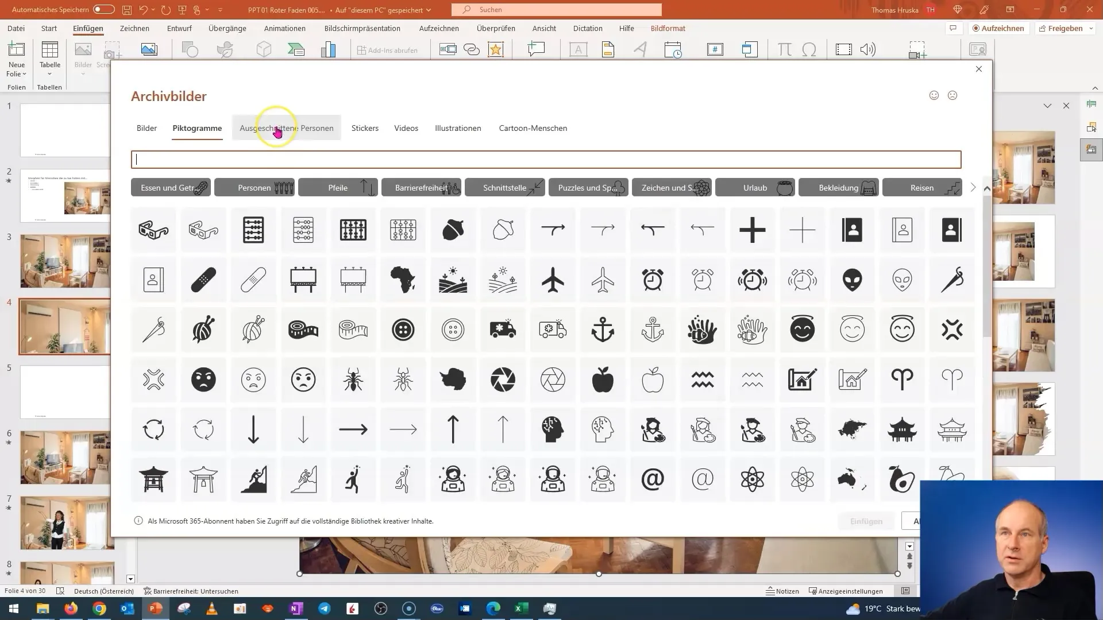Viewport: 1103px width, 620px height.
Task: Click the pictogram search input field
Action: [x=546, y=160]
